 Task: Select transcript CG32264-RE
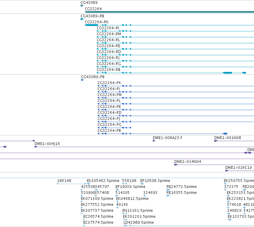point(109,46)
